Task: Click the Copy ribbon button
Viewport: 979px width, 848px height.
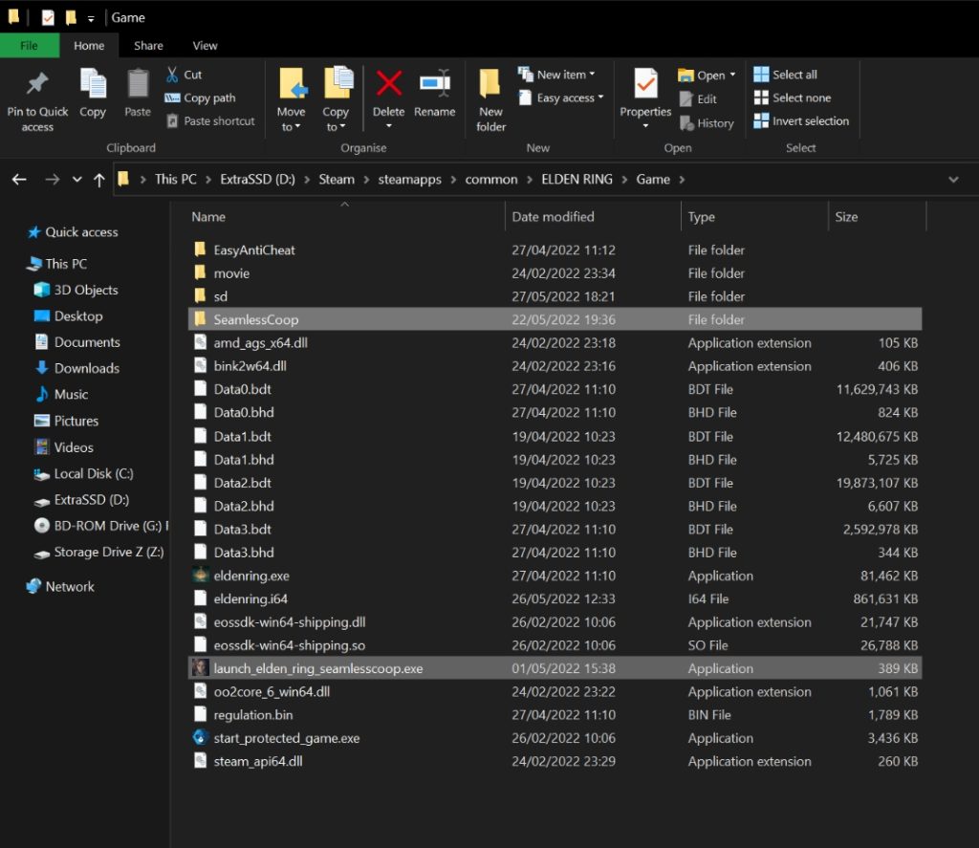Action: point(93,94)
